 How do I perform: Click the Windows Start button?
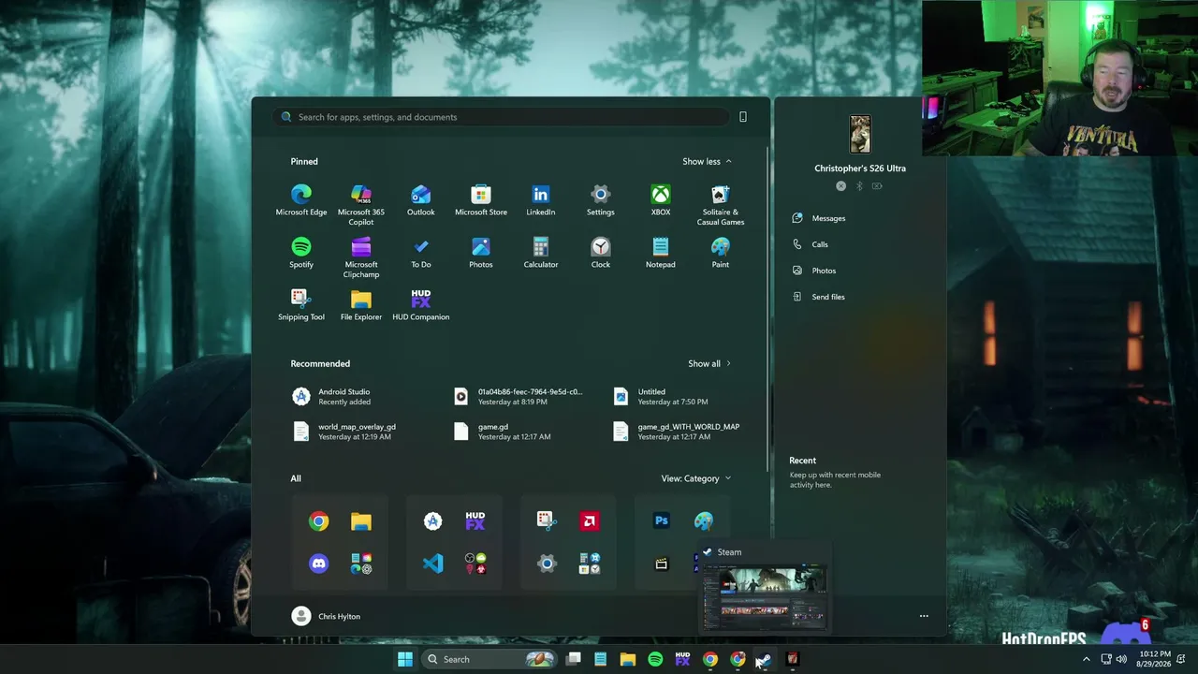(x=405, y=659)
